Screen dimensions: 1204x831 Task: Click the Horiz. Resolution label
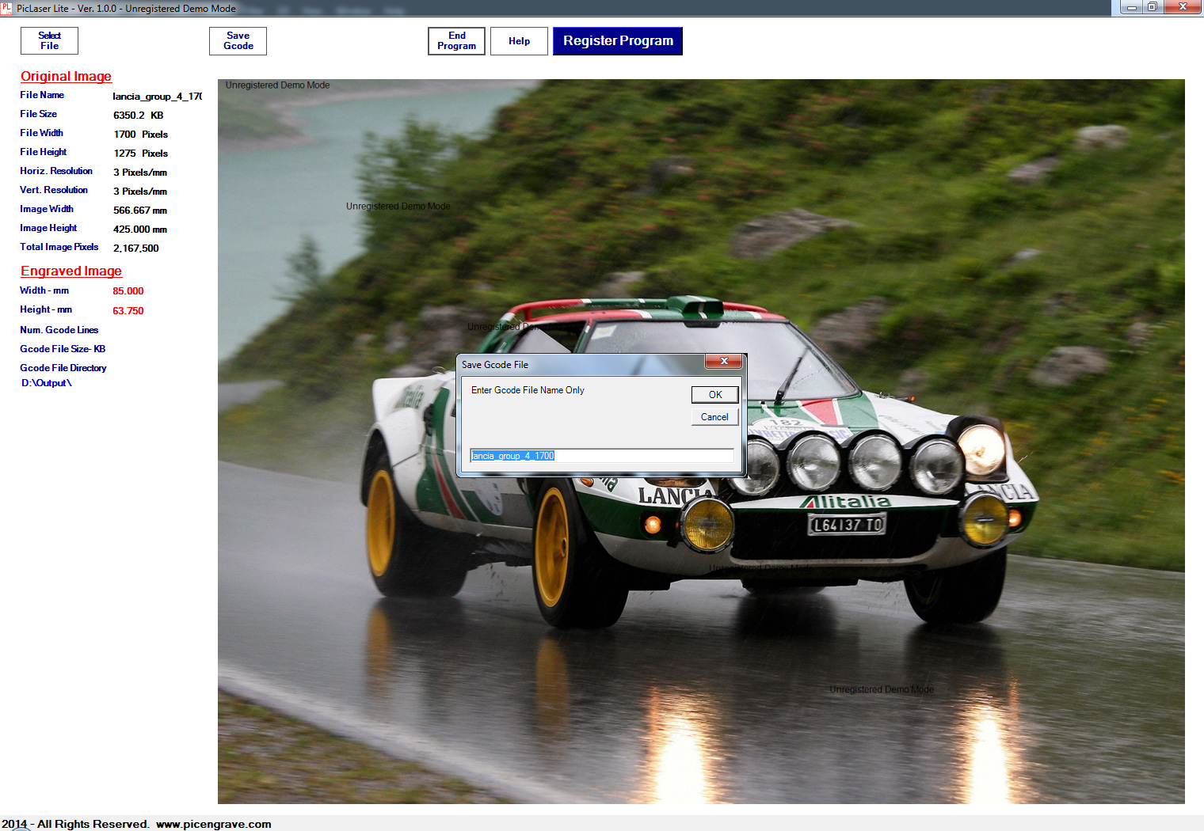point(56,171)
